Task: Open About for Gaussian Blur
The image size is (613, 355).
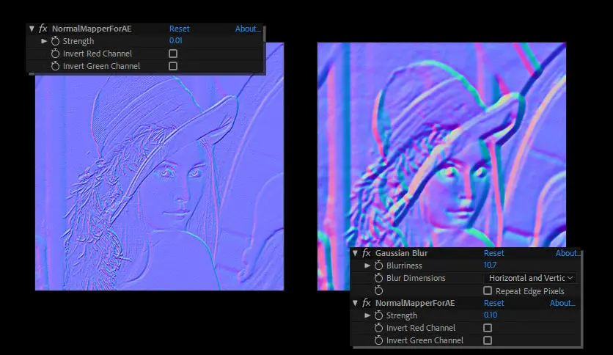Action: pos(568,253)
